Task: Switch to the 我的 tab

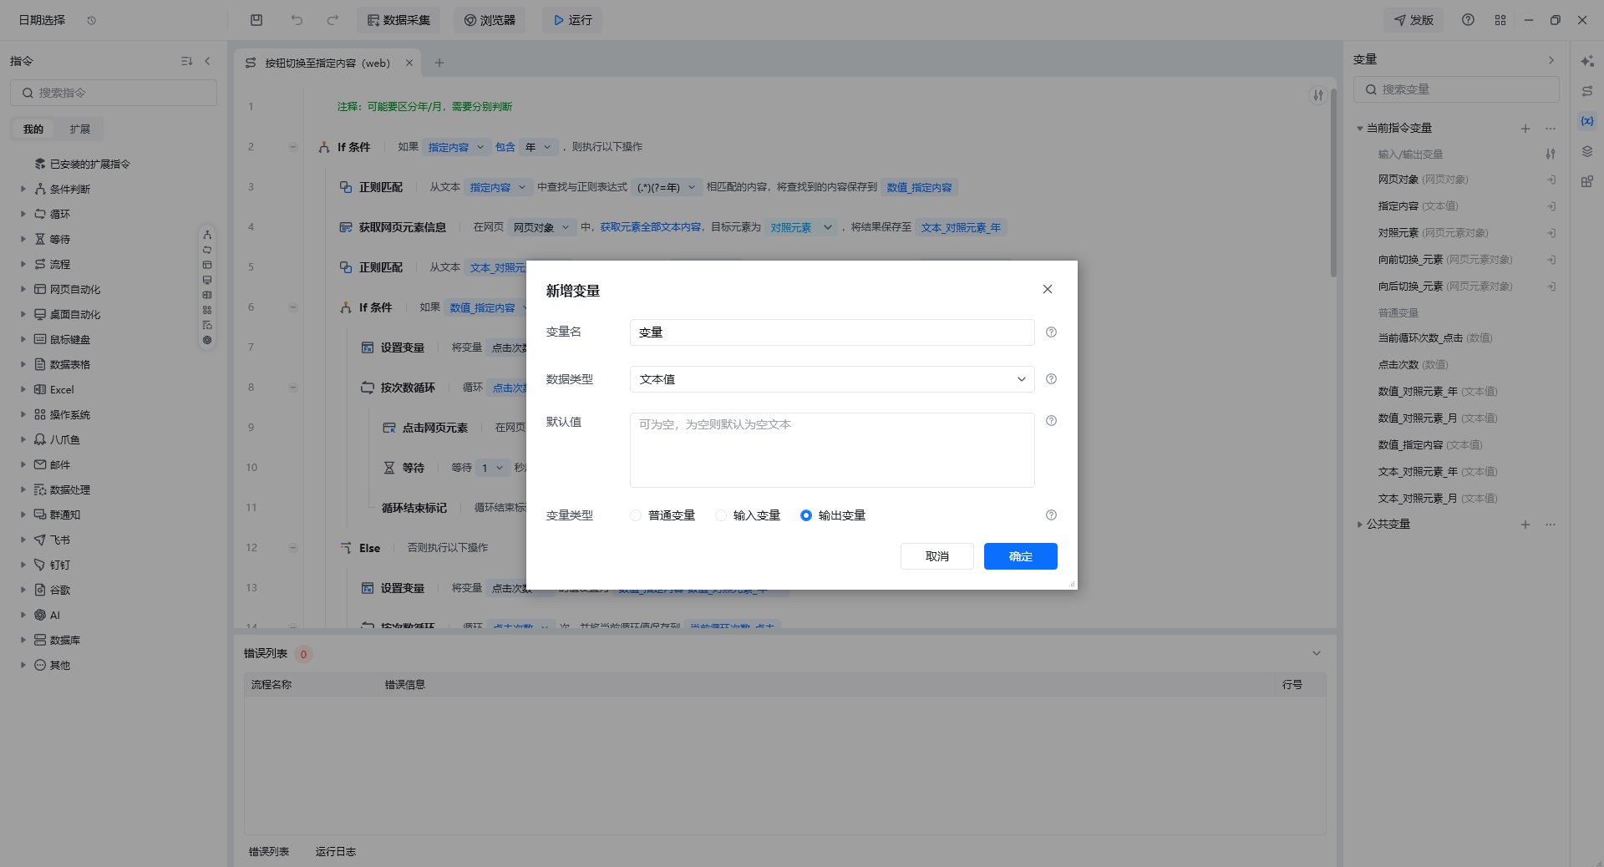Action: [x=33, y=129]
